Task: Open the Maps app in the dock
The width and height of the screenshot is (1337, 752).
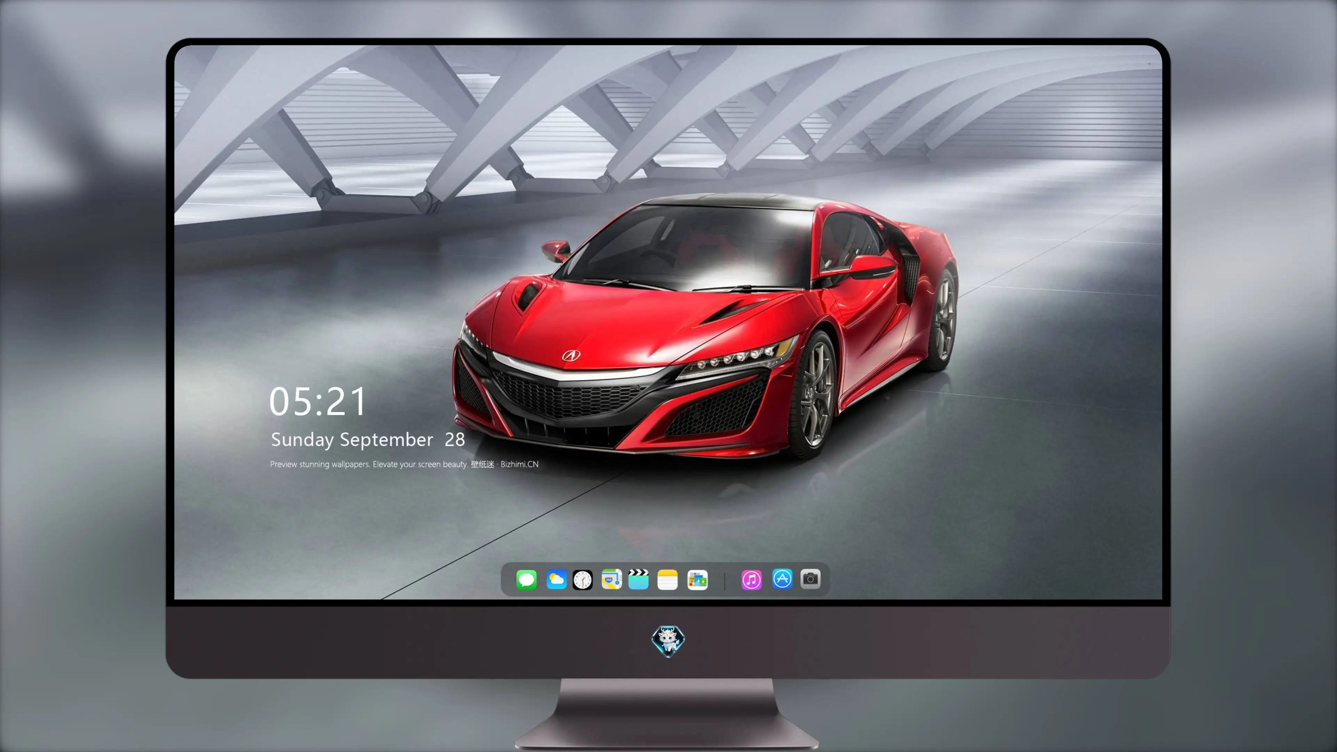Action: (x=611, y=579)
